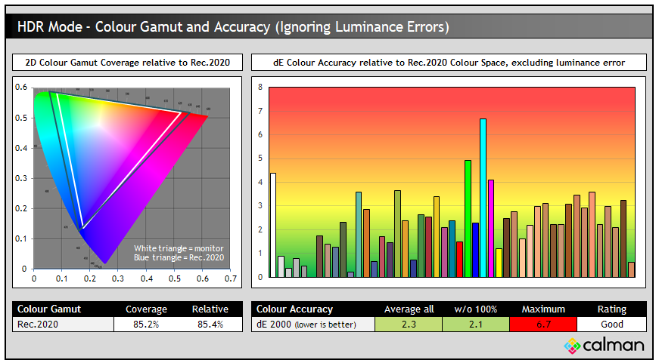
Task: Click the White triangle = monitor legend text
Action: click(x=179, y=248)
